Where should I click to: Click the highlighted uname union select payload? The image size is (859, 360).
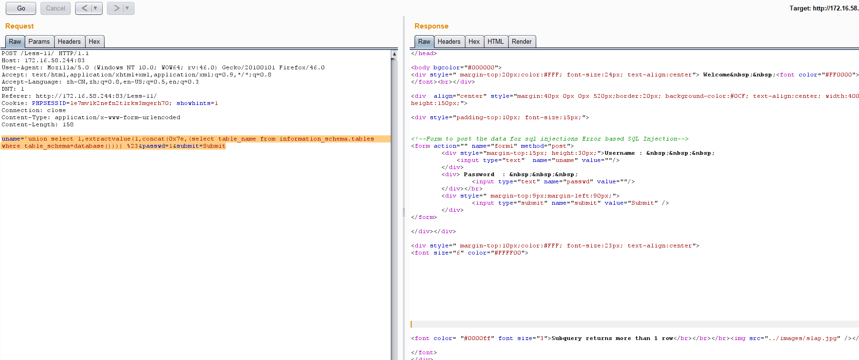188,139
